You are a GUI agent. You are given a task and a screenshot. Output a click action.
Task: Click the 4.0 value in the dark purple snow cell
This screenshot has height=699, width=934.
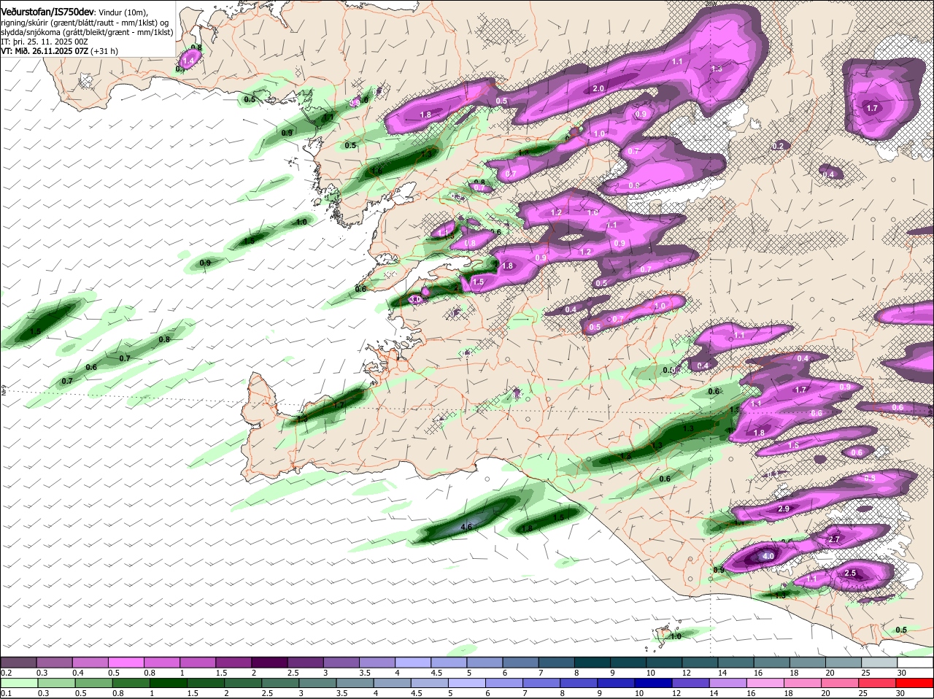pyautogui.click(x=768, y=556)
